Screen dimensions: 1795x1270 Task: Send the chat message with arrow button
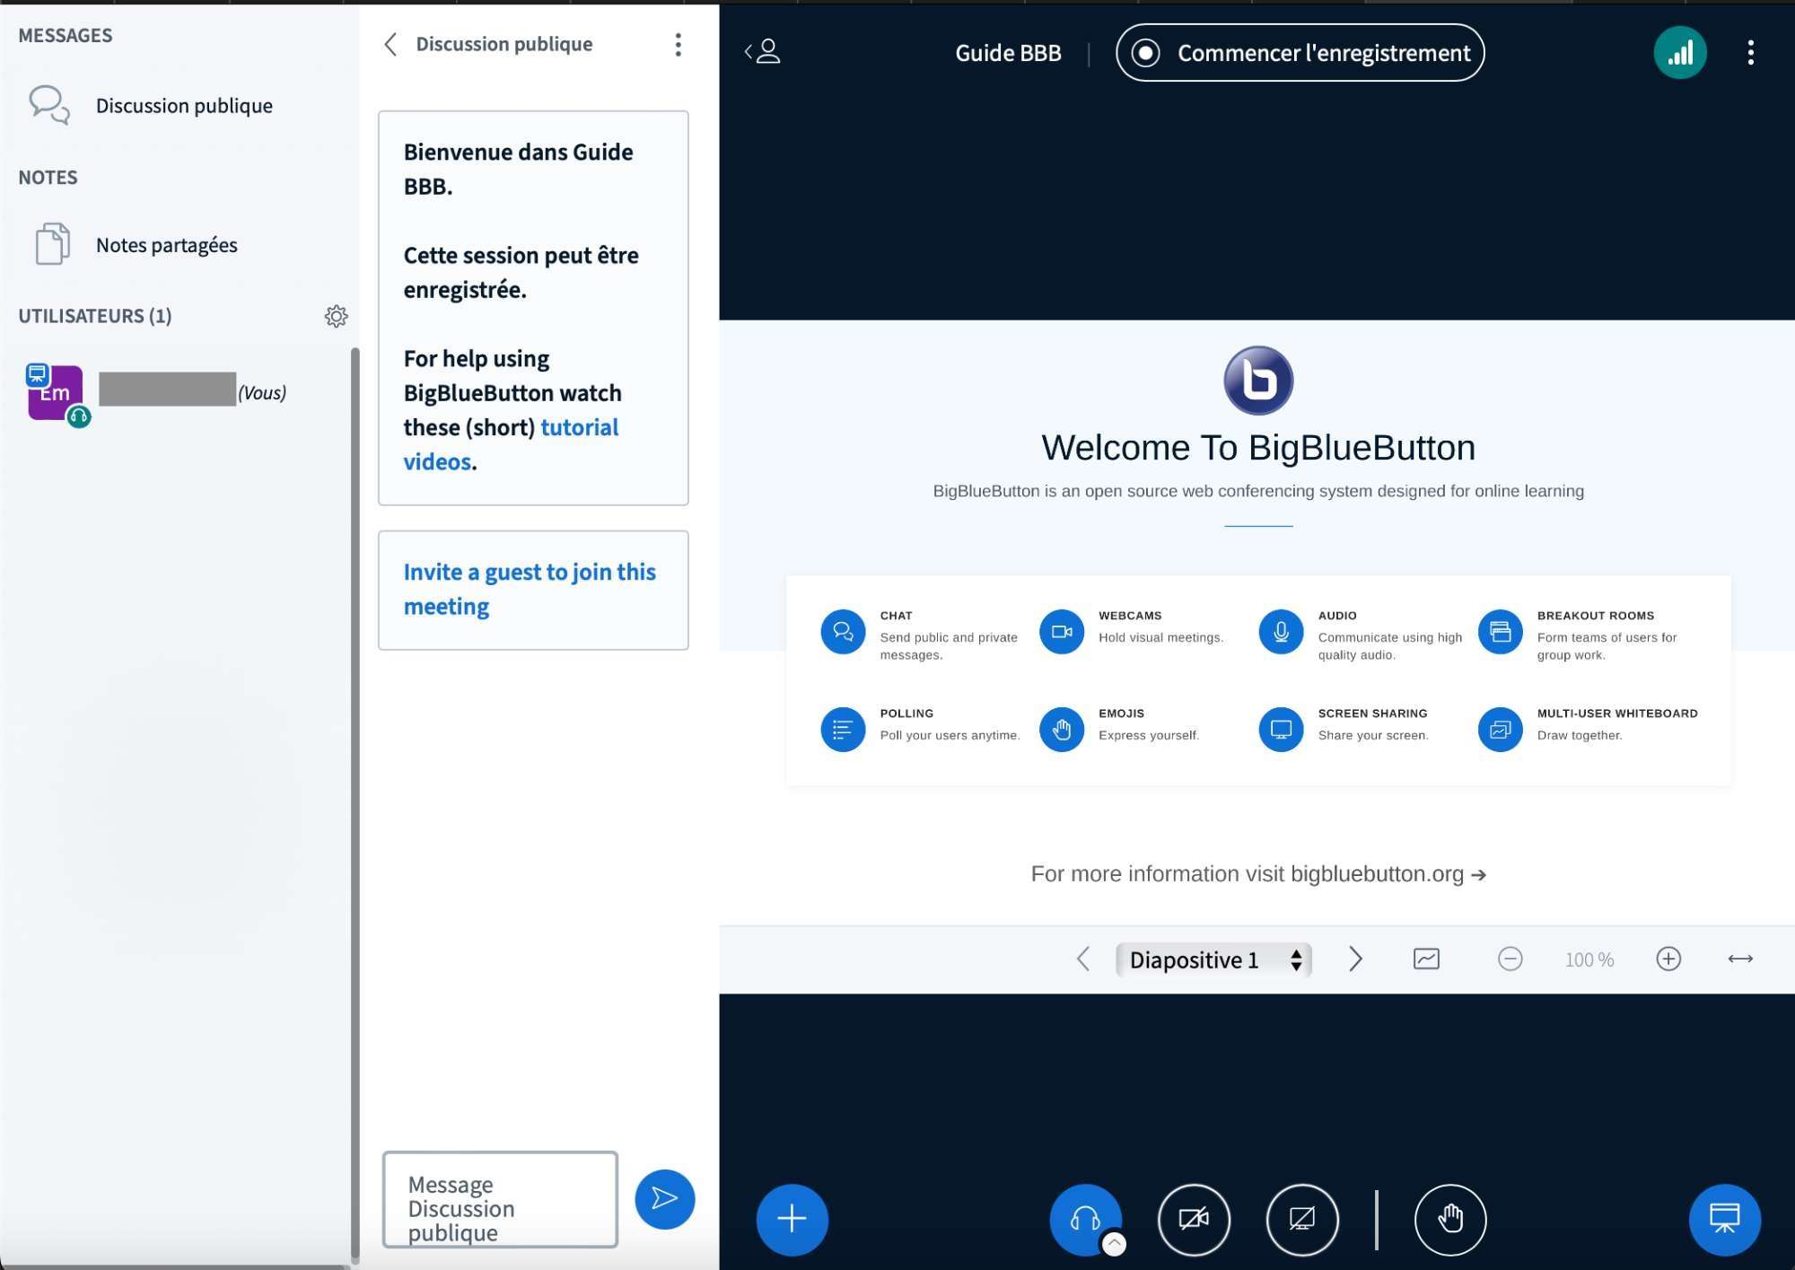pyautogui.click(x=664, y=1199)
